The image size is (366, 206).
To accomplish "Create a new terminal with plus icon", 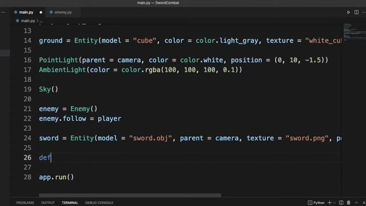I will click(329, 203).
